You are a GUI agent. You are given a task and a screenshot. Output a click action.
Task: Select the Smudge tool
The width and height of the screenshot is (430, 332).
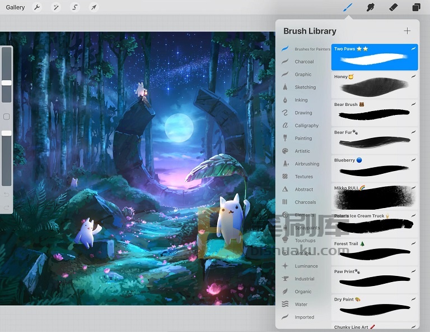[371, 7]
